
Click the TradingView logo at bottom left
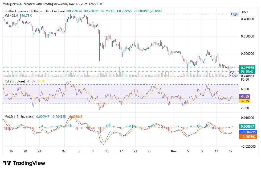pos(24,163)
